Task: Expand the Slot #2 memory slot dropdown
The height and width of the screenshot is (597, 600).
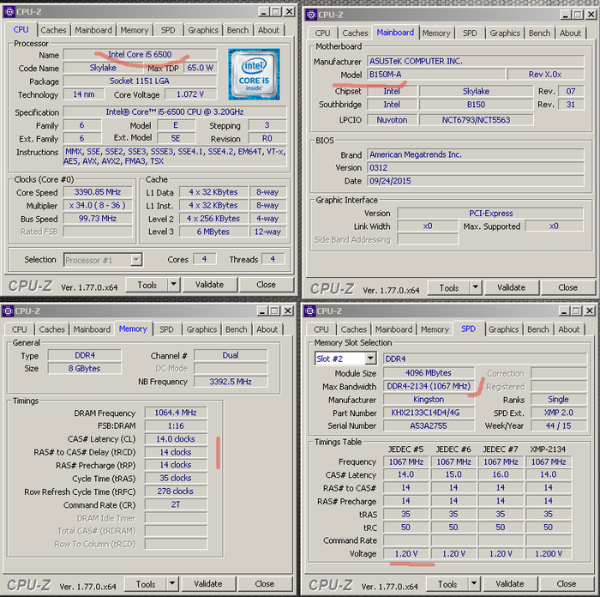Action: 370,359
